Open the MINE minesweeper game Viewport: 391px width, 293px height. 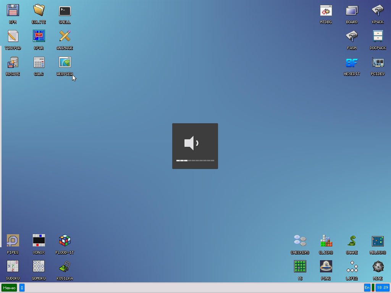[x=378, y=267]
